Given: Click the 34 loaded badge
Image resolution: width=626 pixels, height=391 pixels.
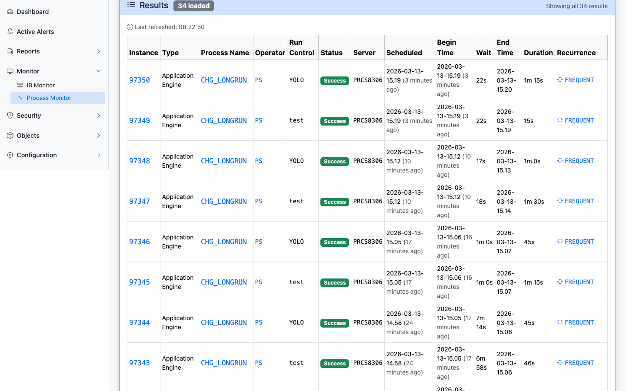Looking at the screenshot, I should pyautogui.click(x=193, y=6).
